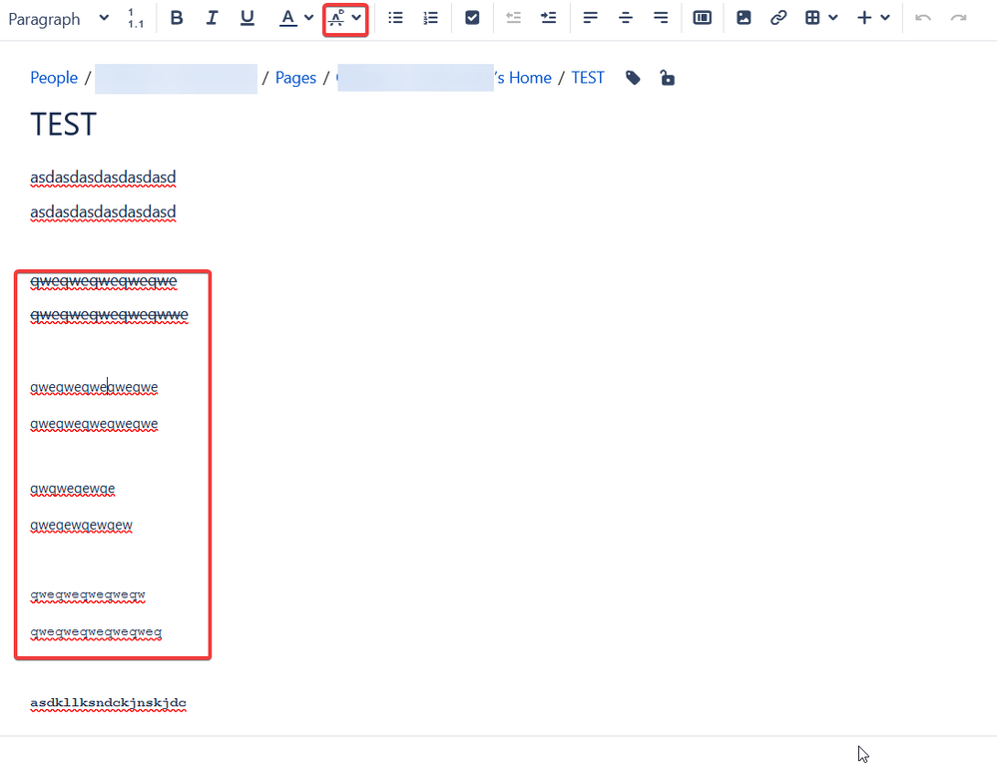Align text to center

[x=626, y=18]
